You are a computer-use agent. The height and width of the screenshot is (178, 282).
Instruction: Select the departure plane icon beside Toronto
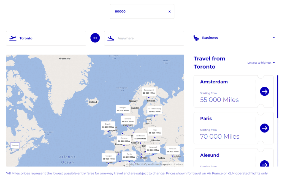pyautogui.click(x=13, y=38)
